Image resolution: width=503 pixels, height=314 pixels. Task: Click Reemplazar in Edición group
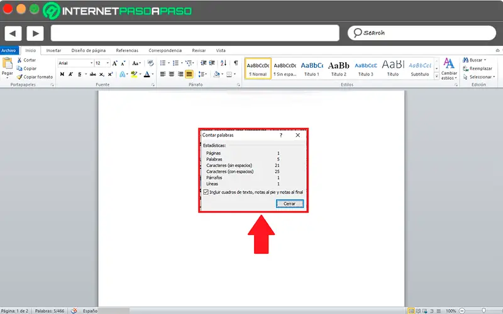click(x=477, y=68)
